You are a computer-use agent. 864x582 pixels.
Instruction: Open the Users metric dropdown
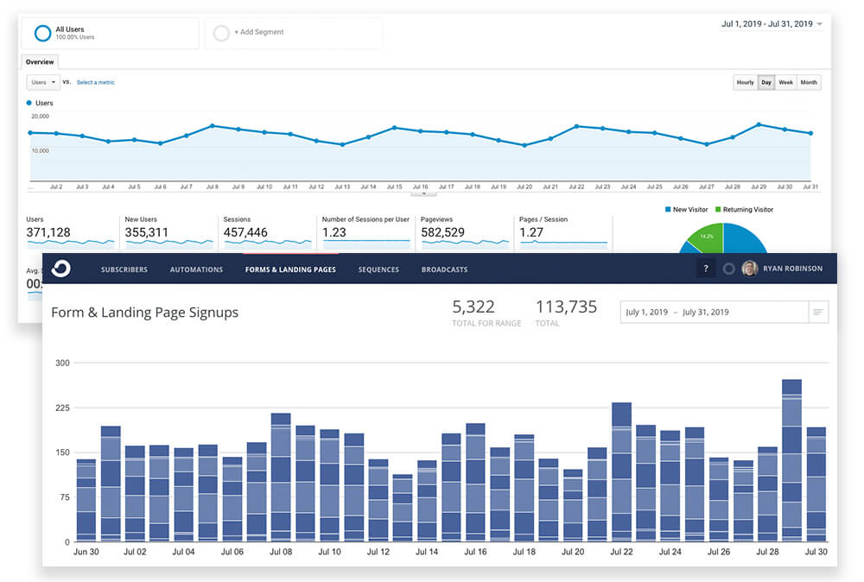click(42, 82)
